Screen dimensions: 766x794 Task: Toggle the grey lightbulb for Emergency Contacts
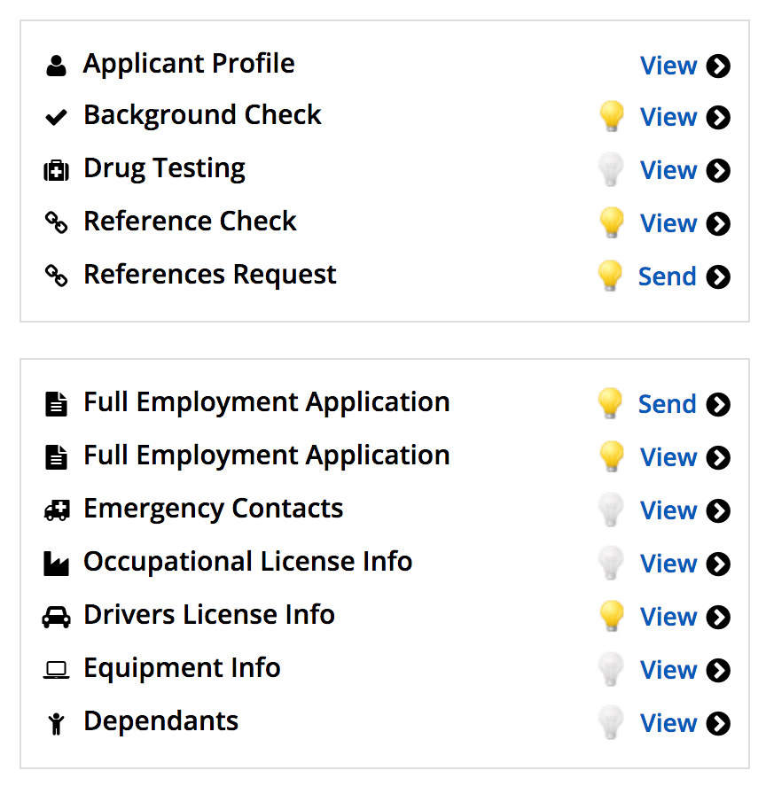point(611,510)
